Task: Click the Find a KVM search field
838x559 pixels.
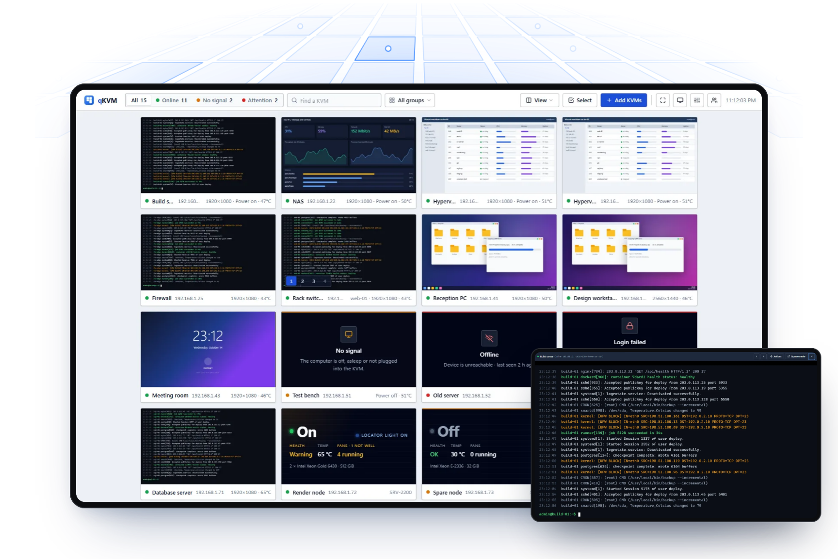Action: 334,100
